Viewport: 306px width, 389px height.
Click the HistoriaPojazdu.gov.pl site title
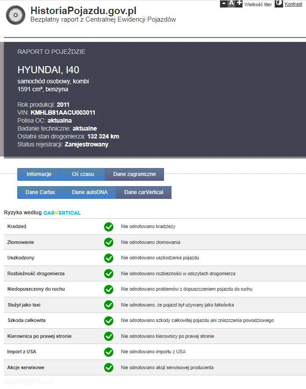pos(83,11)
